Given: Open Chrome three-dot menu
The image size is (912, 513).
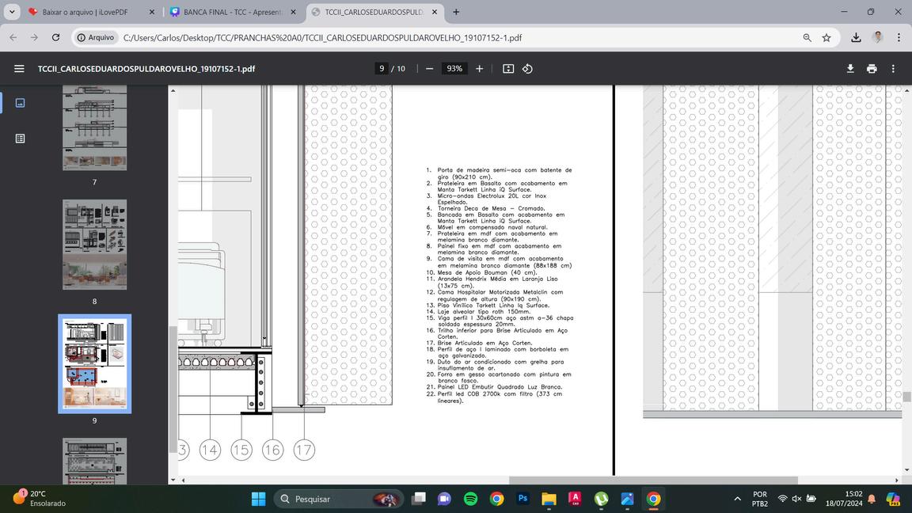Looking at the screenshot, I should click(899, 37).
